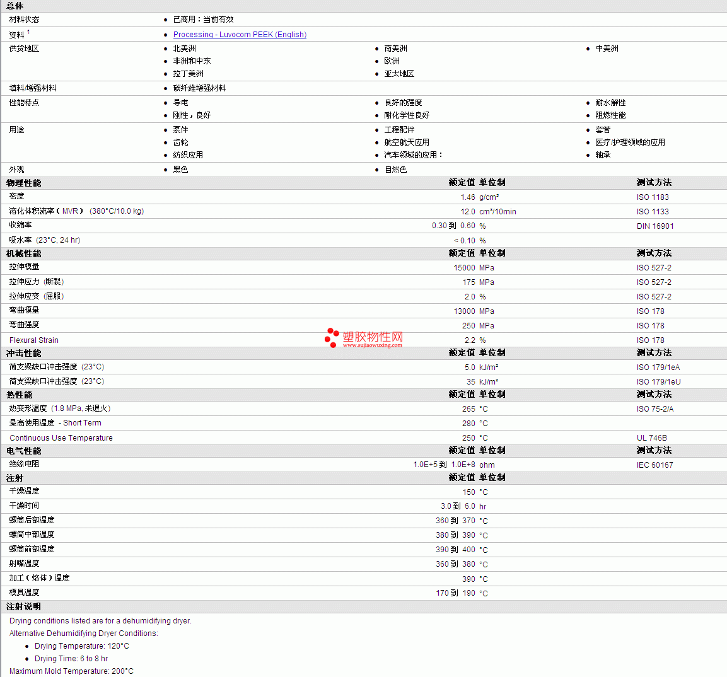Image resolution: width=727 pixels, height=677 pixels.
Task: Click the 中美洲 supply region entry
Action: point(607,48)
